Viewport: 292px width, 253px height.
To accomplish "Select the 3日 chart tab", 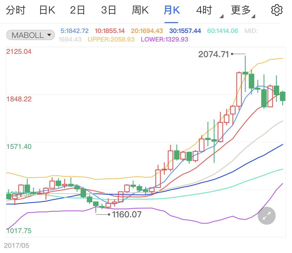I will 108,10.
